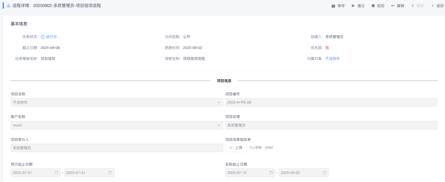Viewport: 445px width, 182px height.
Task: Click the 项目经理 input field
Action: (331, 125)
